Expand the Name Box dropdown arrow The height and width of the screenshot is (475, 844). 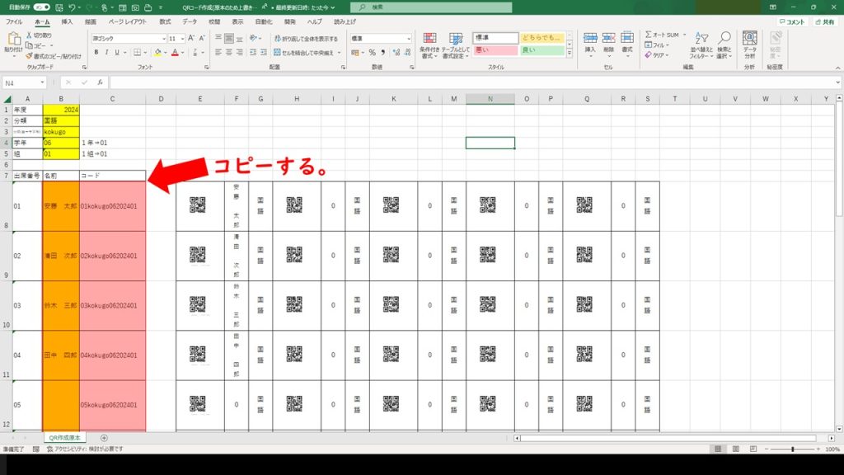coord(43,83)
